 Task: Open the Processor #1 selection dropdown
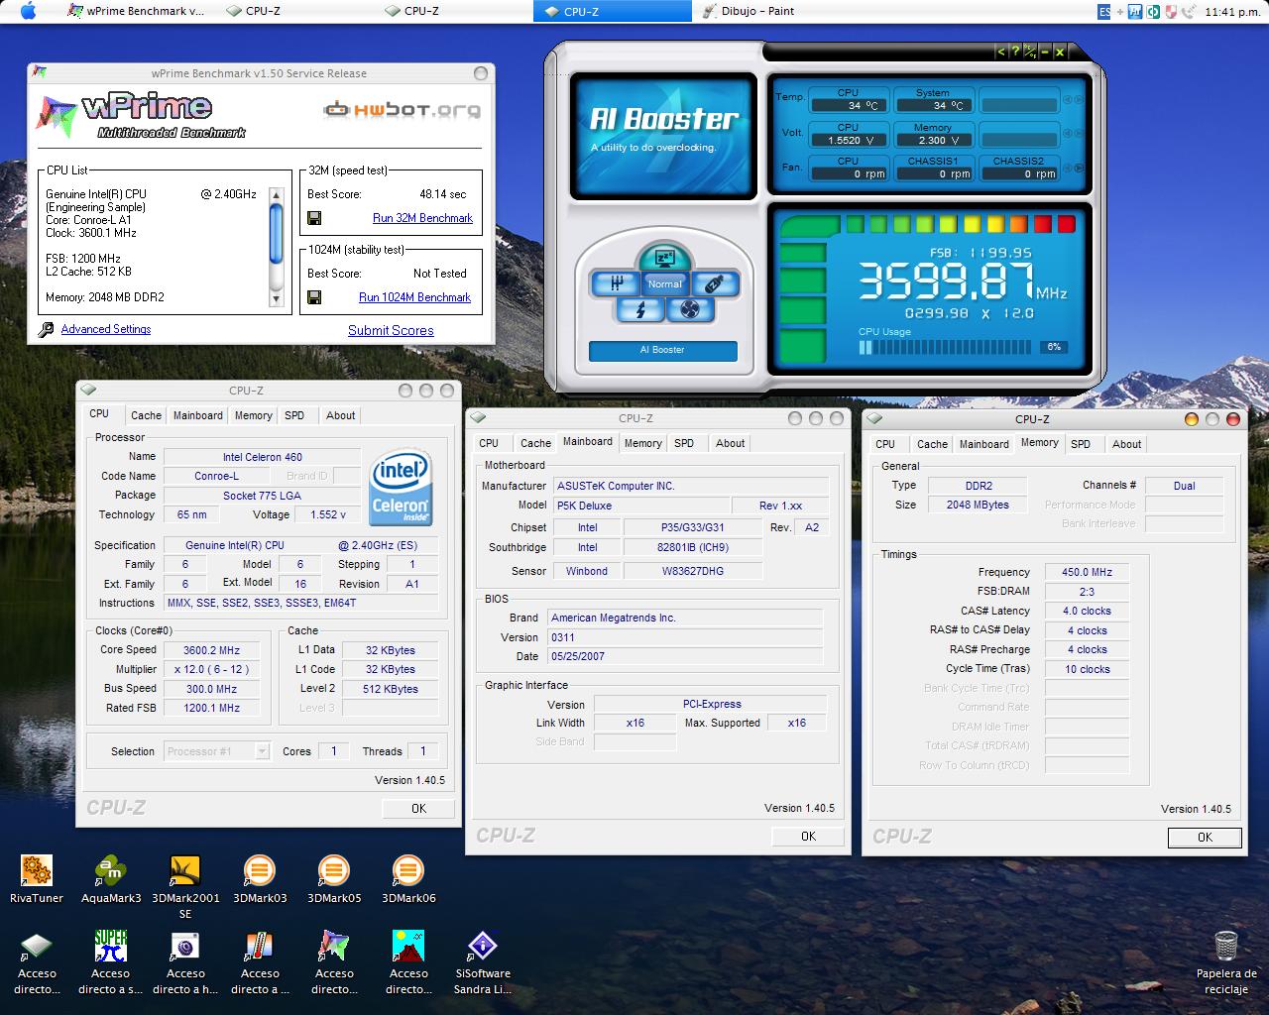pos(217,751)
